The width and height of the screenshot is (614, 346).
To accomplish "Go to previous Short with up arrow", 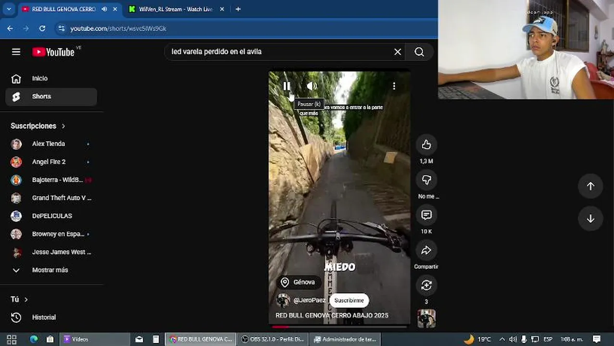I will pyautogui.click(x=590, y=186).
